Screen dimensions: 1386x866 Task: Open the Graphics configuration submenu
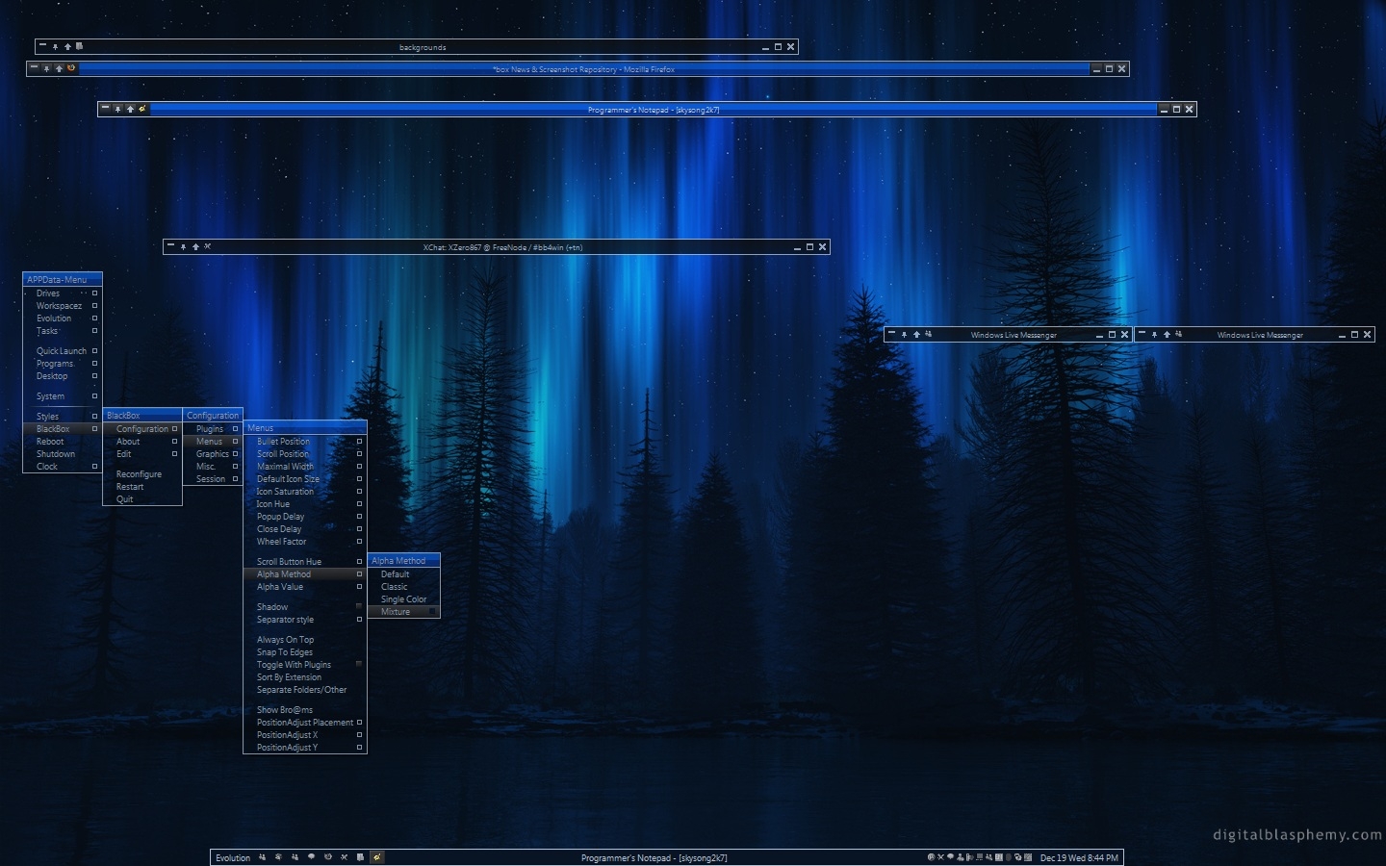coord(213,454)
